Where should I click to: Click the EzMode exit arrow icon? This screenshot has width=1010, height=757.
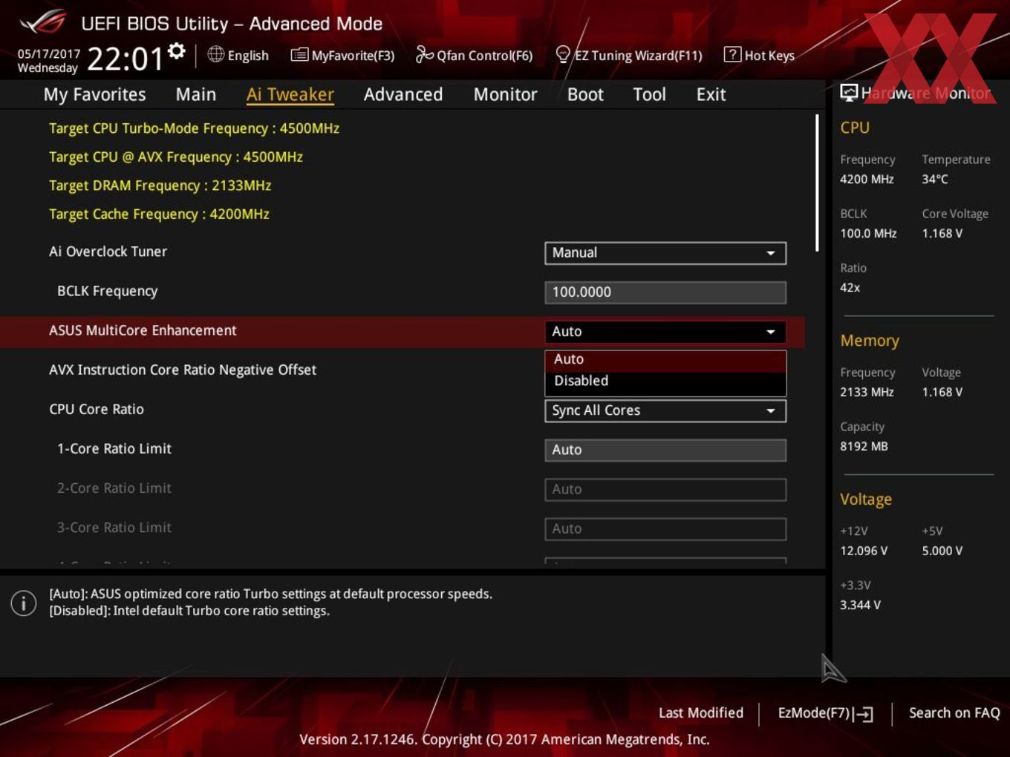(x=864, y=714)
